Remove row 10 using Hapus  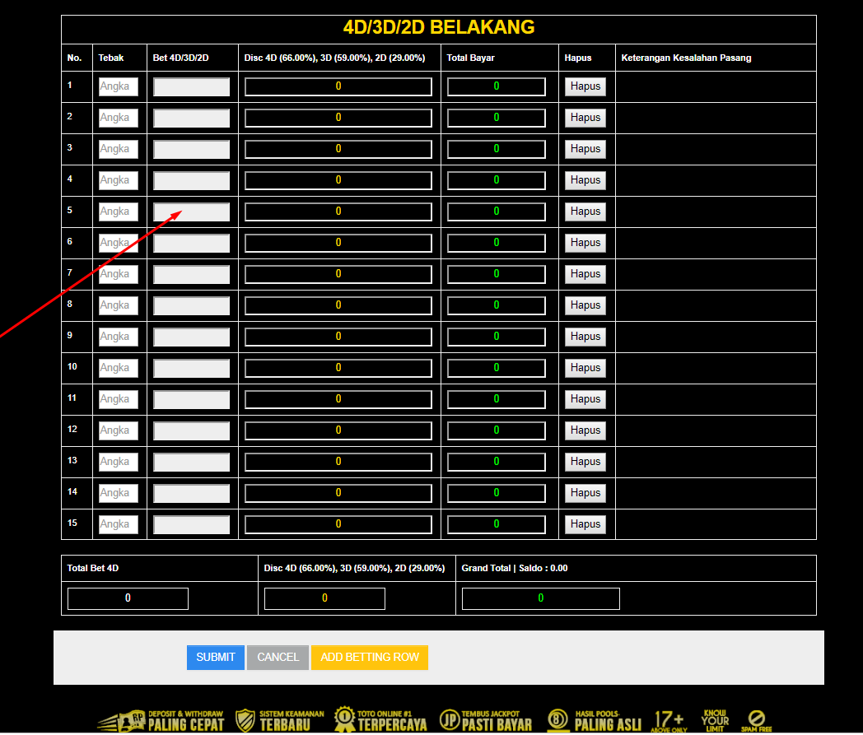pos(585,367)
